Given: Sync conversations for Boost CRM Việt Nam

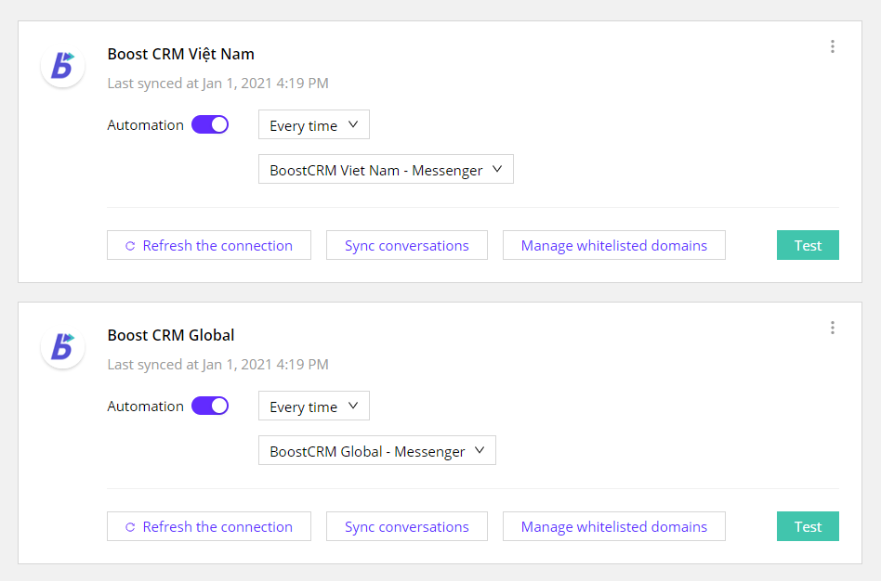Looking at the screenshot, I should [407, 245].
